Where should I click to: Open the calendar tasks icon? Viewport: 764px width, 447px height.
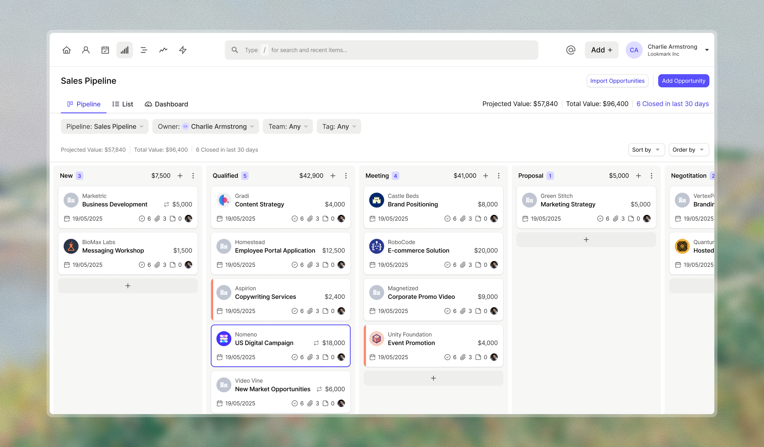[105, 50]
